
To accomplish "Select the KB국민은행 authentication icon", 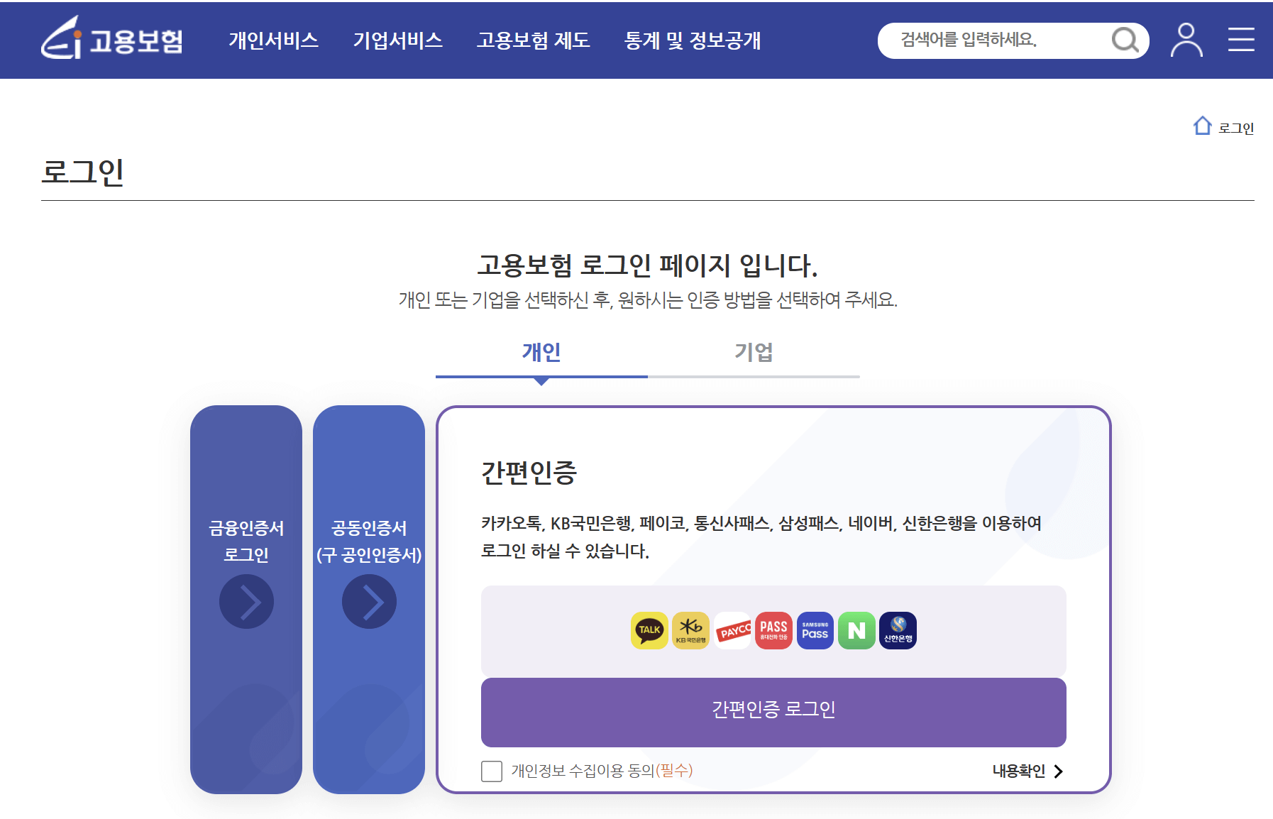I will pyautogui.click(x=691, y=630).
